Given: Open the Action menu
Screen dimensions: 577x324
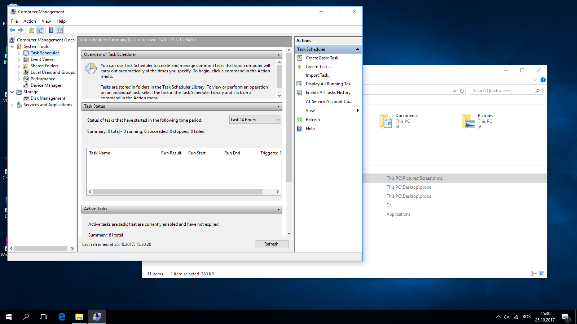Looking at the screenshot, I should tap(30, 21).
